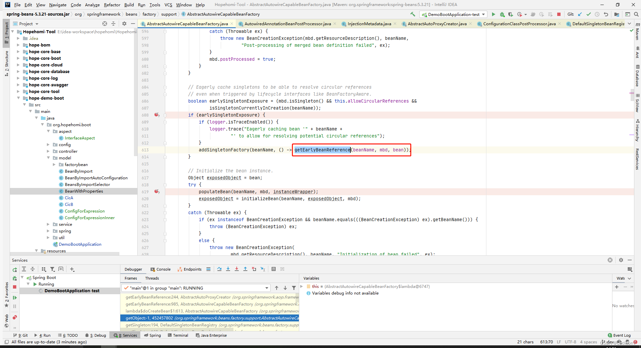Toggle the Maven tool window stripe
The height and width of the screenshot is (348, 641).
pos(637,32)
